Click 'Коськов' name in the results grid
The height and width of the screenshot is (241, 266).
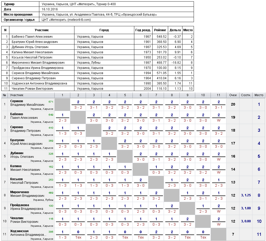pos(16,179)
